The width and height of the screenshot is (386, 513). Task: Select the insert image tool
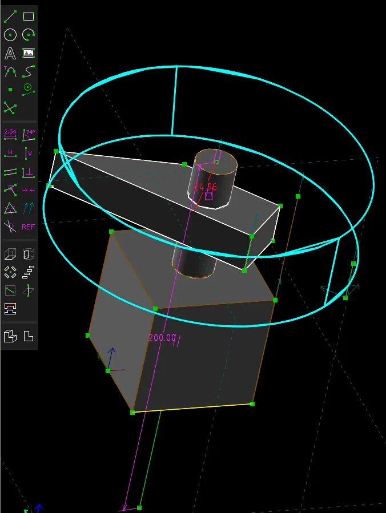29,53
